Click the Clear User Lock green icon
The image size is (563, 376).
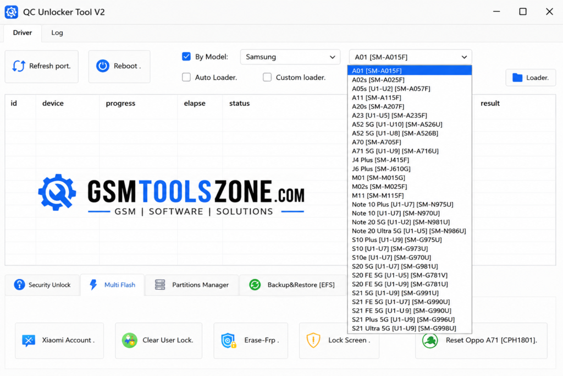point(130,340)
